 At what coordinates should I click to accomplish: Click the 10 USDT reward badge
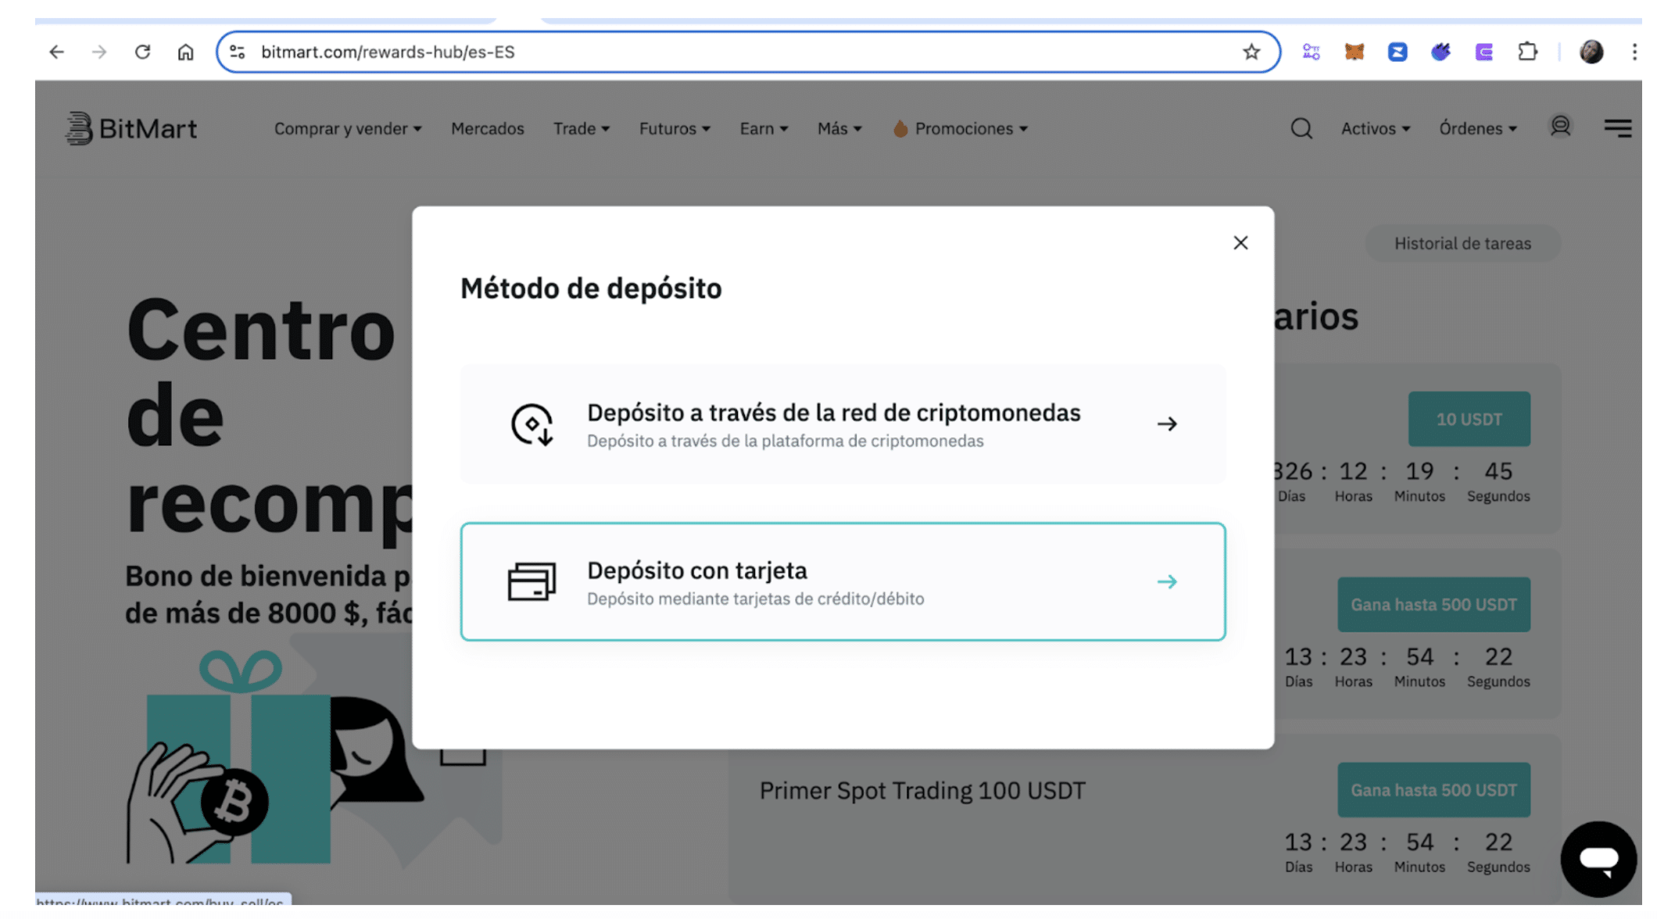[1469, 419]
